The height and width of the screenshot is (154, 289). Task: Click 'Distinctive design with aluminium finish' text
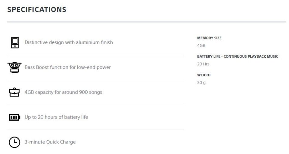[x=69, y=42]
